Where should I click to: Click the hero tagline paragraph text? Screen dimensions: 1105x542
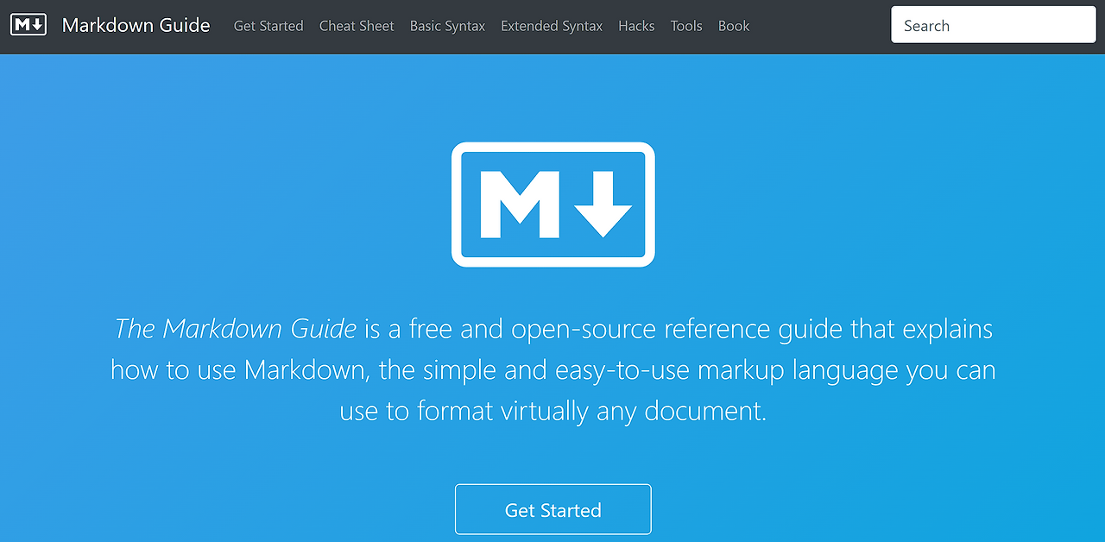[552, 369]
